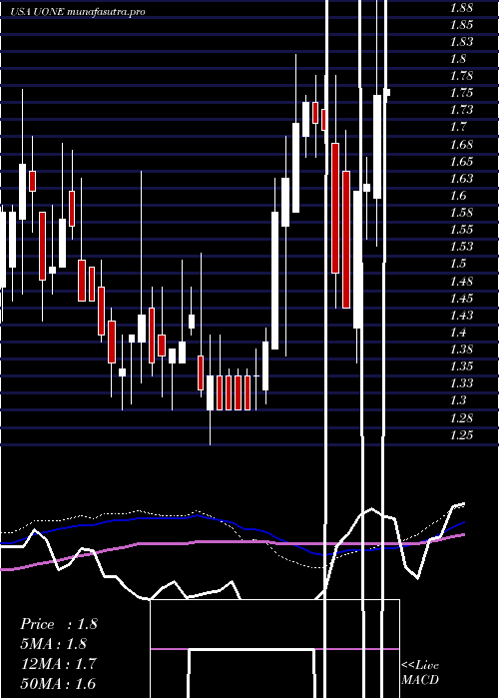Image resolution: width=499 pixels, height=699 pixels.
Task: Click the 1.8 price axis label
Action: pos(458,59)
